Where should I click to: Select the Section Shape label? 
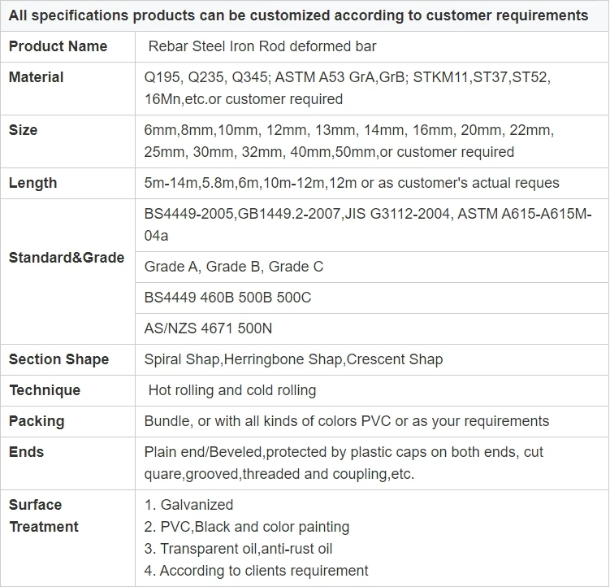coord(59,359)
